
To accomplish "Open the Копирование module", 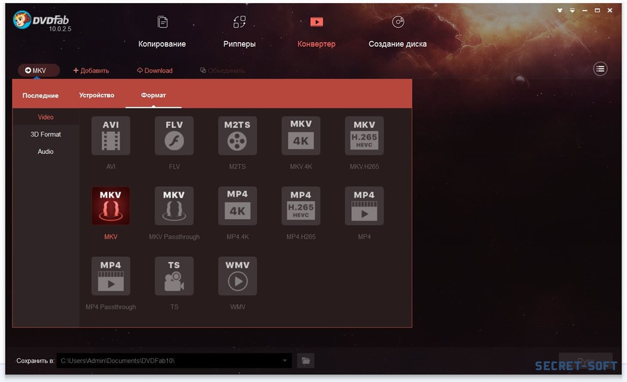I will [x=162, y=32].
